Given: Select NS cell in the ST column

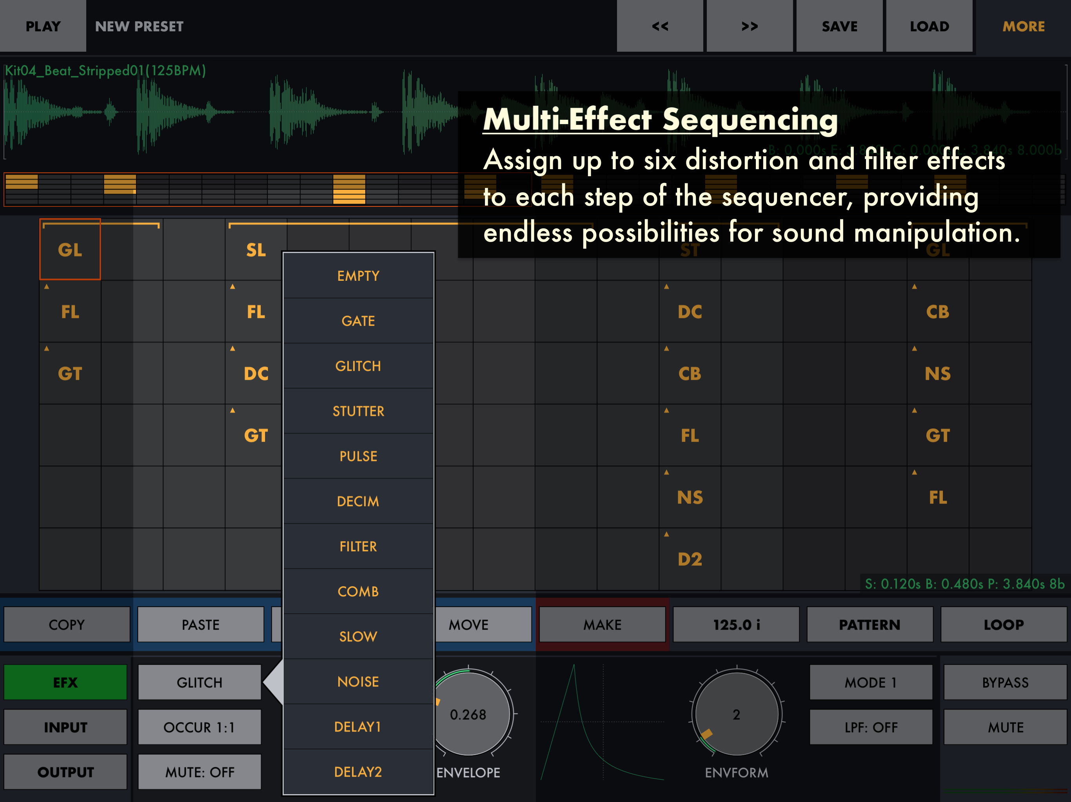Looking at the screenshot, I should pos(690,497).
